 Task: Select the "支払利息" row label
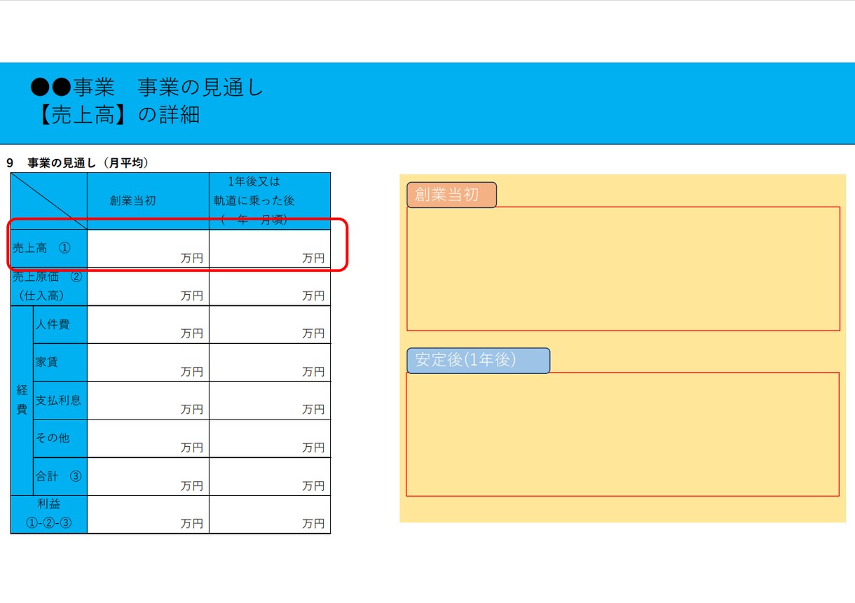(x=60, y=400)
